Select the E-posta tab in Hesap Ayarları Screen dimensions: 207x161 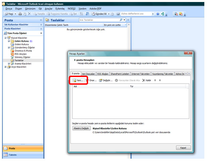(x=76, y=74)
